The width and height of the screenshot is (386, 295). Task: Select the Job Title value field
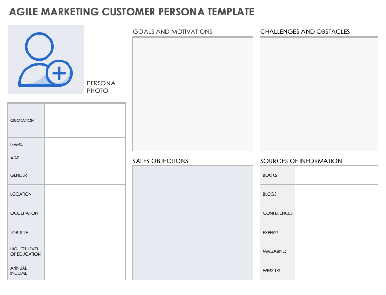point(85,233)
